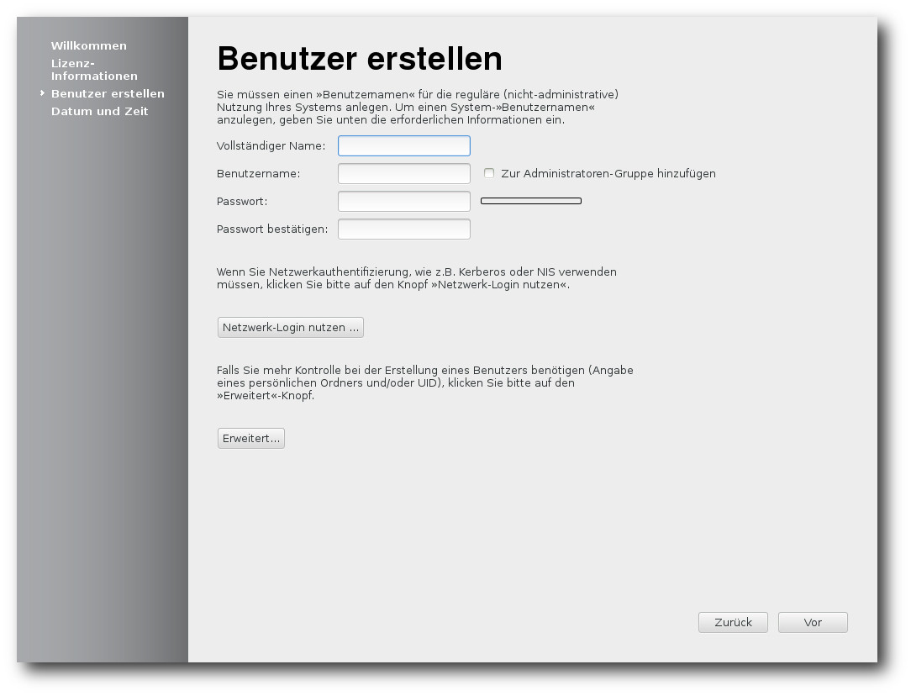Image resolution: width=911 pixels, height=696 pixels.
Task: Click the Netzwerk-Login nutzen button
Action: 290,328
